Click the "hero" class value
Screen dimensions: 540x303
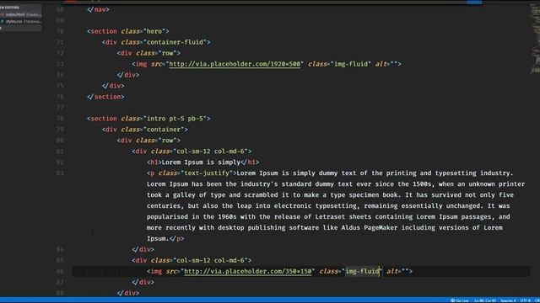154,31
